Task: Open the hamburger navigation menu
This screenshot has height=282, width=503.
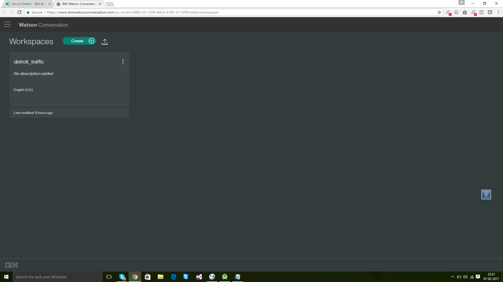Action: [x=7, y=25]
